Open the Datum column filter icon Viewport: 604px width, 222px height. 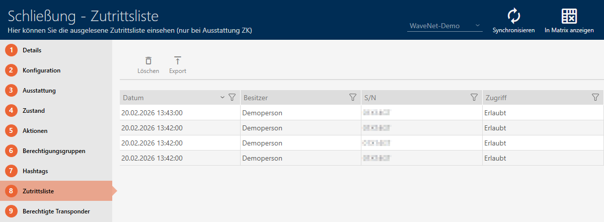[x=232, y=97]
